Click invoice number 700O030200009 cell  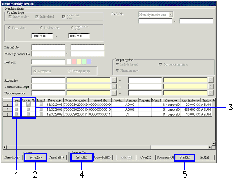(x=76, y=105)
